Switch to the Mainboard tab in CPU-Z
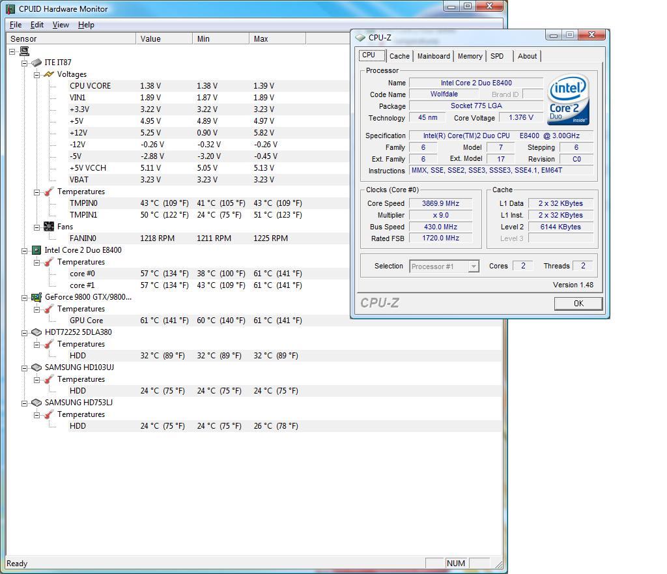667x574 pixels. point(433,56)
